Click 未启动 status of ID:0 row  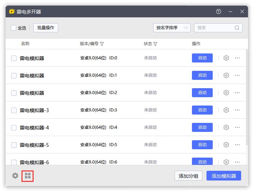(x=150, y=58)
